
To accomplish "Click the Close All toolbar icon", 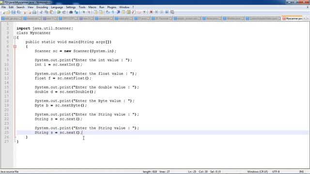I will pyautogui.click(x=30, y=12).
